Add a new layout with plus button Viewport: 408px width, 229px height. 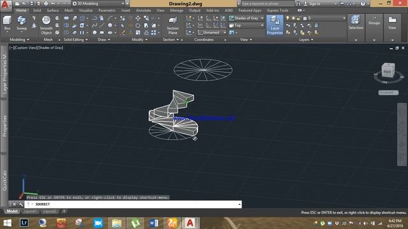[64, 211]
